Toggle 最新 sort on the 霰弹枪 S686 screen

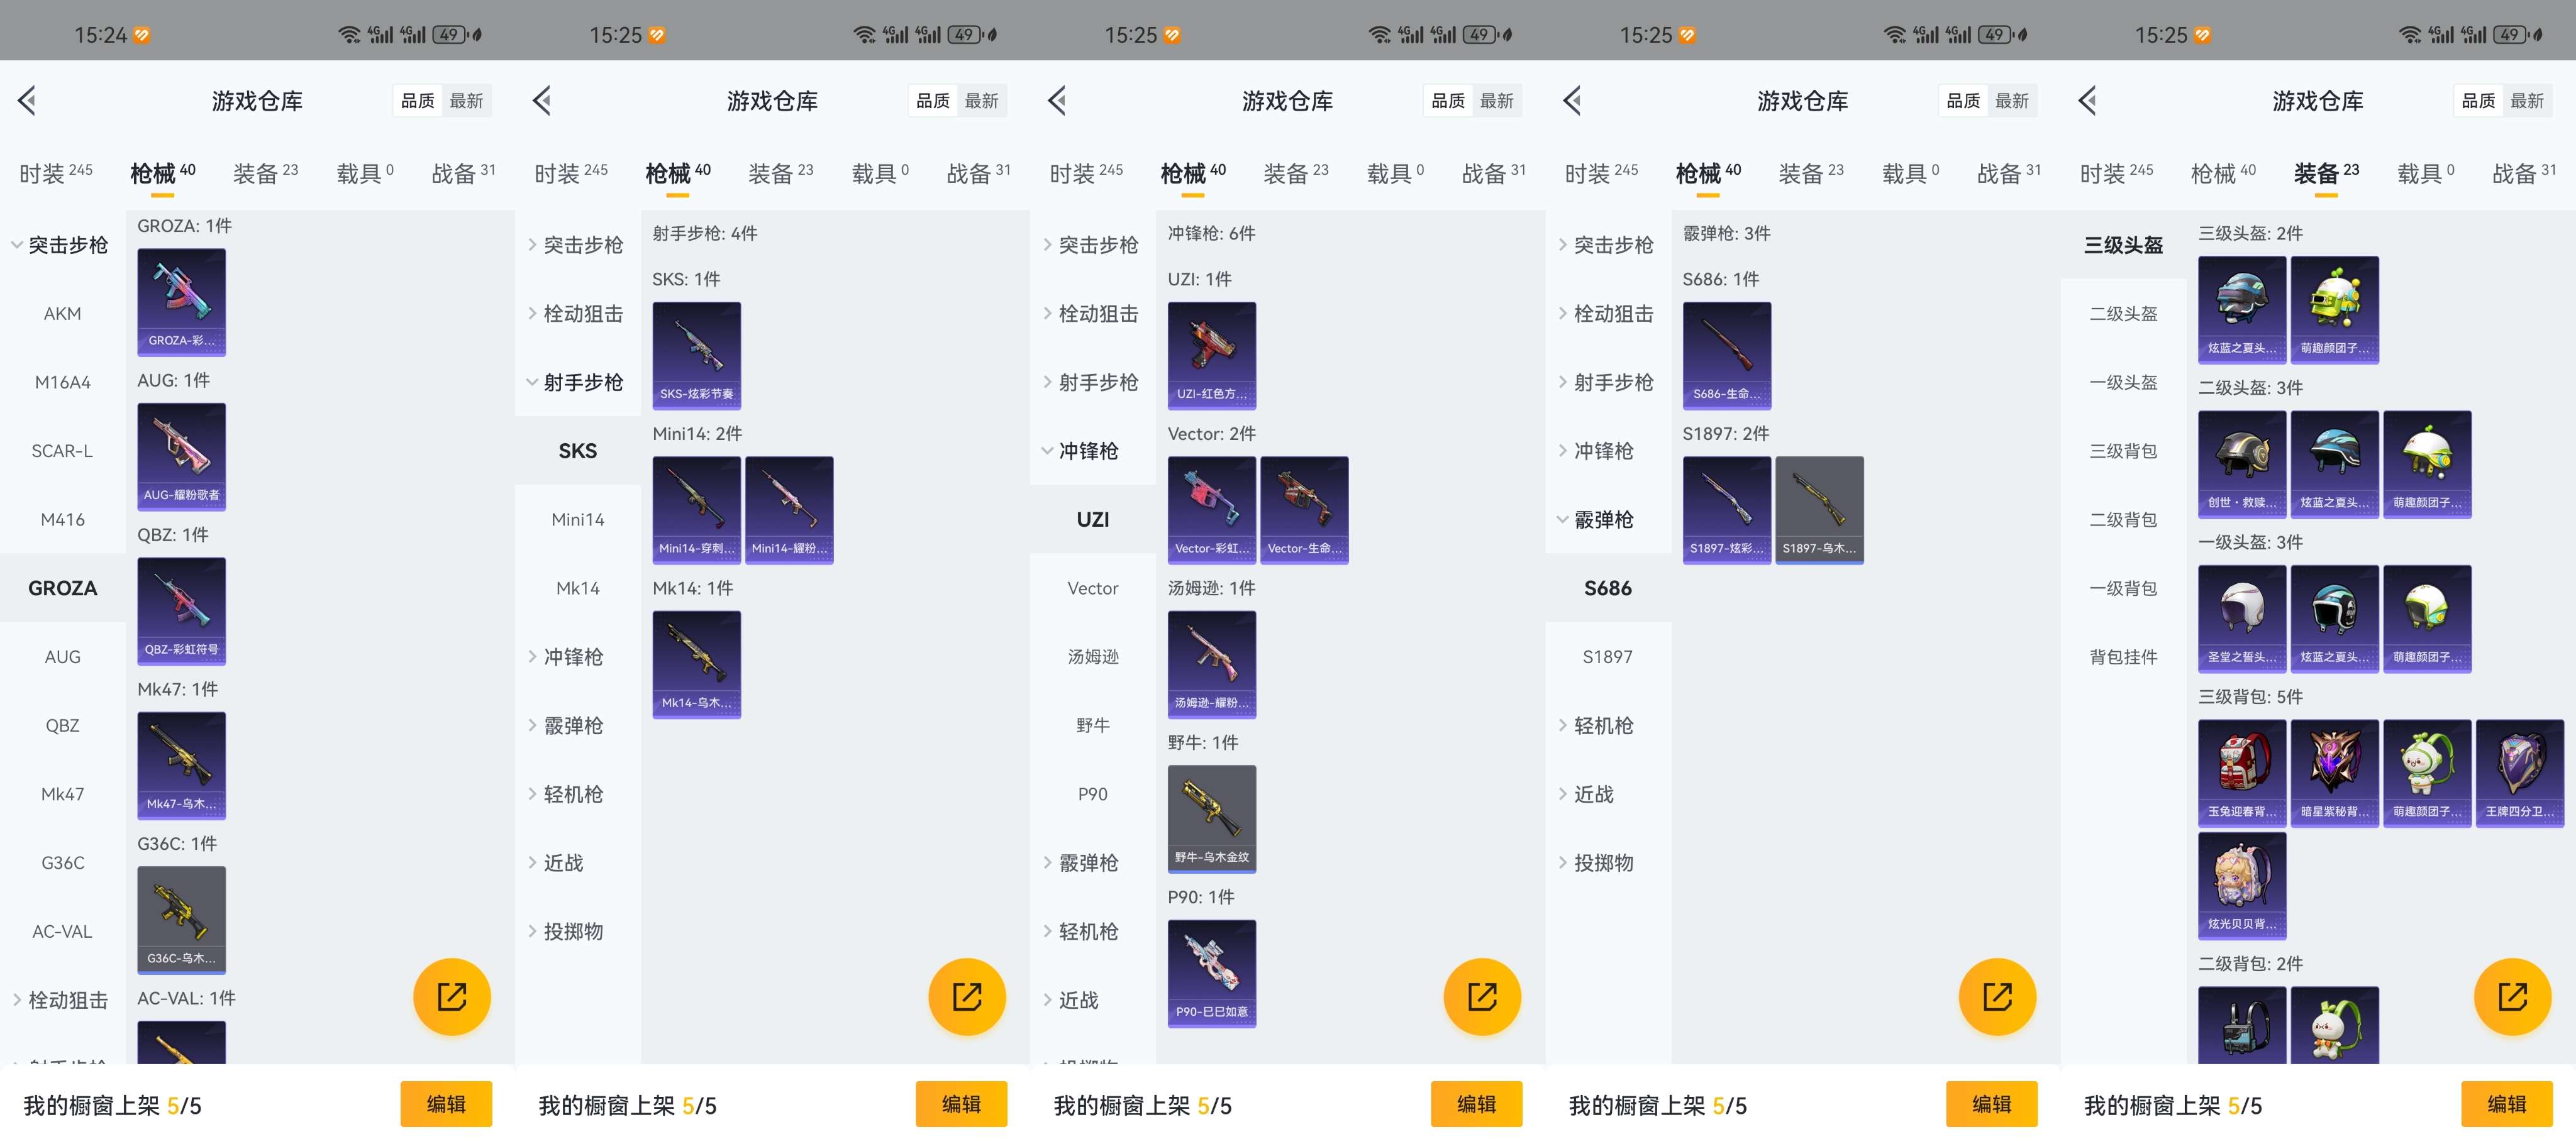tap(2011, 101)
